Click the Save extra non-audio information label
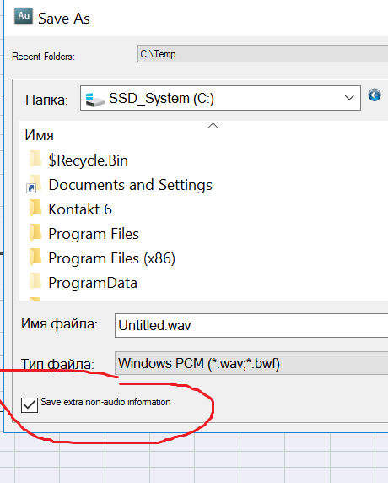The width and height of the screenshot is (388, 483). [x=105, y=402]
